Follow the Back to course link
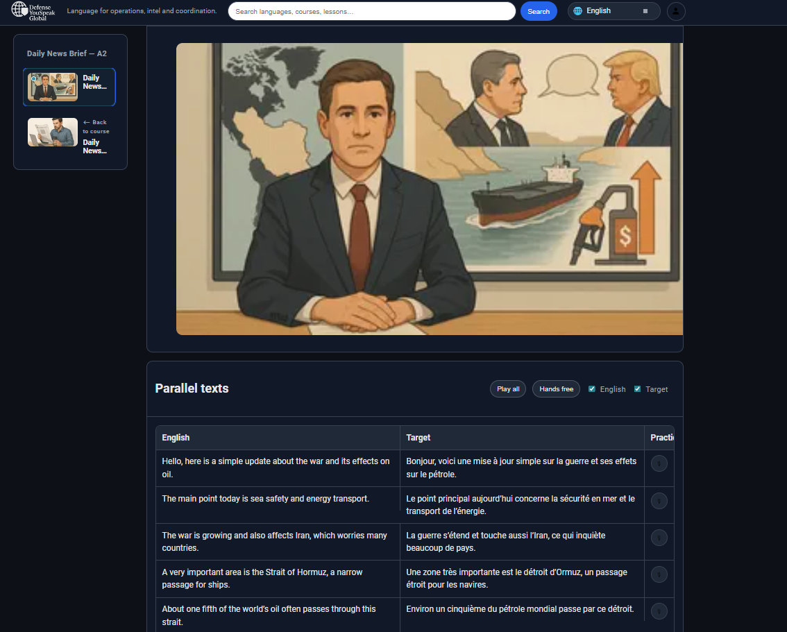Screen dimensions: 787x632 tap(95, 126)
